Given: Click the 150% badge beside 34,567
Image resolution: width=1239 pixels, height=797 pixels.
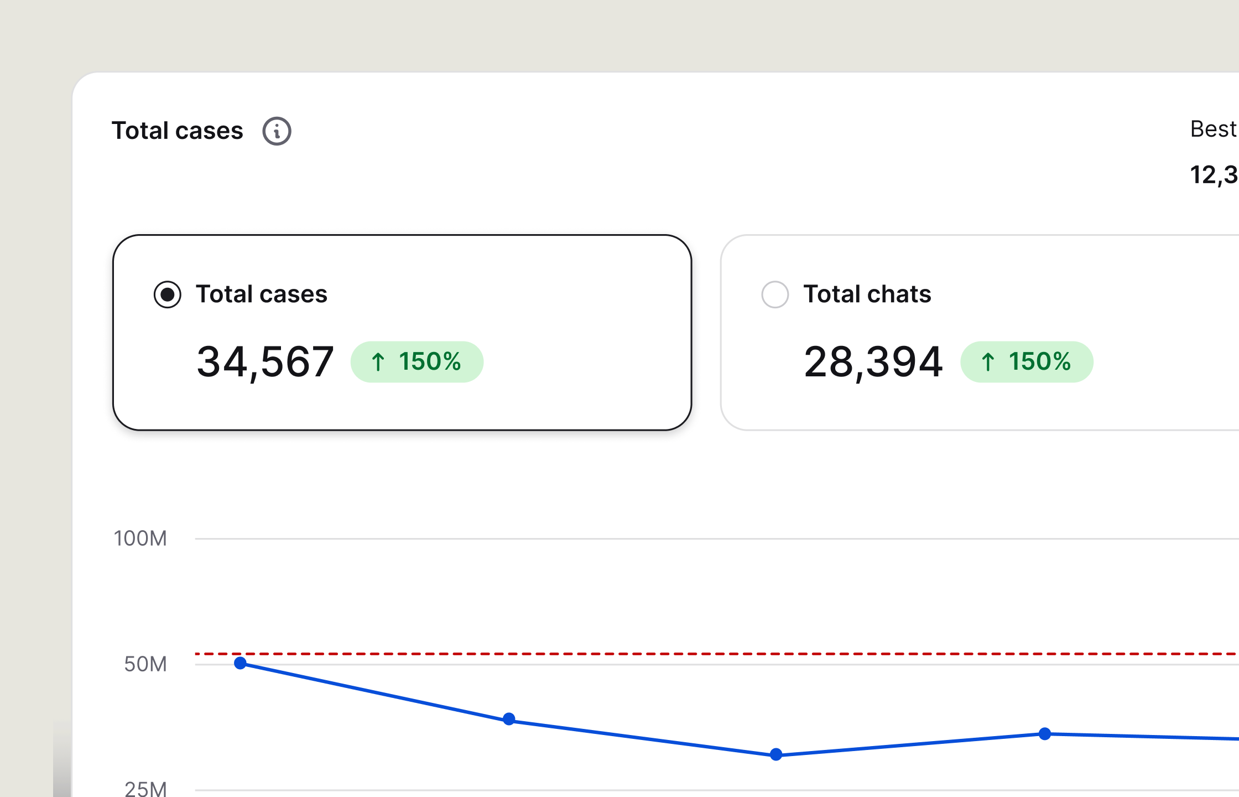Looking at the screenshot, I should tap(417, 362).
